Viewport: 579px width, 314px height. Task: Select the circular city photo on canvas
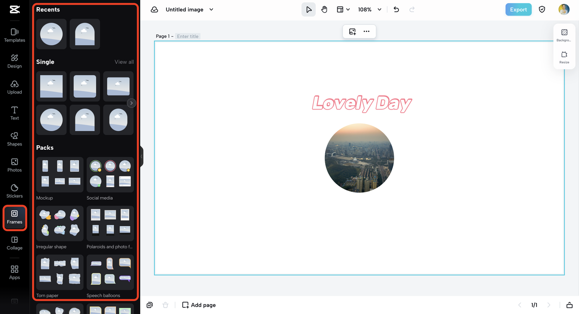359,158
